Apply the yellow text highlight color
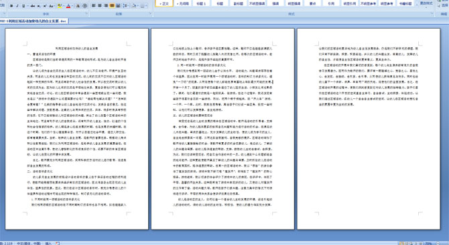Image resolution: width=449 pixels, height=245 pixels. coord(60,6)
